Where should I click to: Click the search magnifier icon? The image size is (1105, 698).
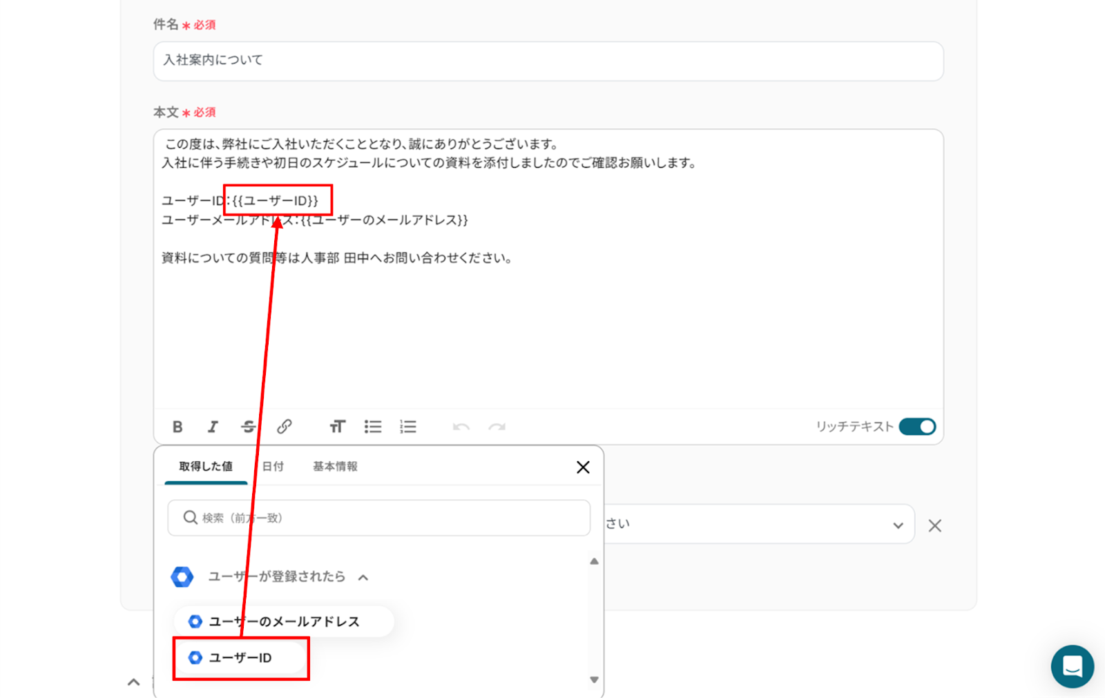(190, 517)
